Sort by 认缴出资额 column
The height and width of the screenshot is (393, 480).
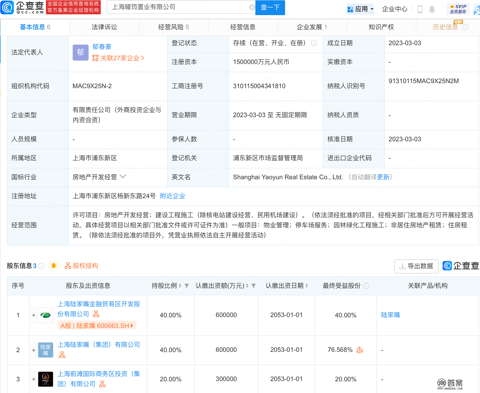[x=247, y=286]
